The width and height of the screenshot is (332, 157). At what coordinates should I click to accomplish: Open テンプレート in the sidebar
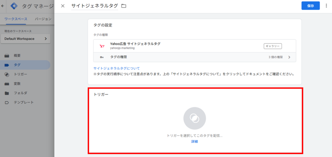click(23, 102)
